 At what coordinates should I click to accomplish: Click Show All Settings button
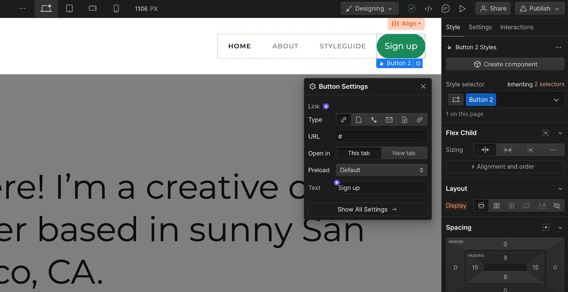point(367,210)
